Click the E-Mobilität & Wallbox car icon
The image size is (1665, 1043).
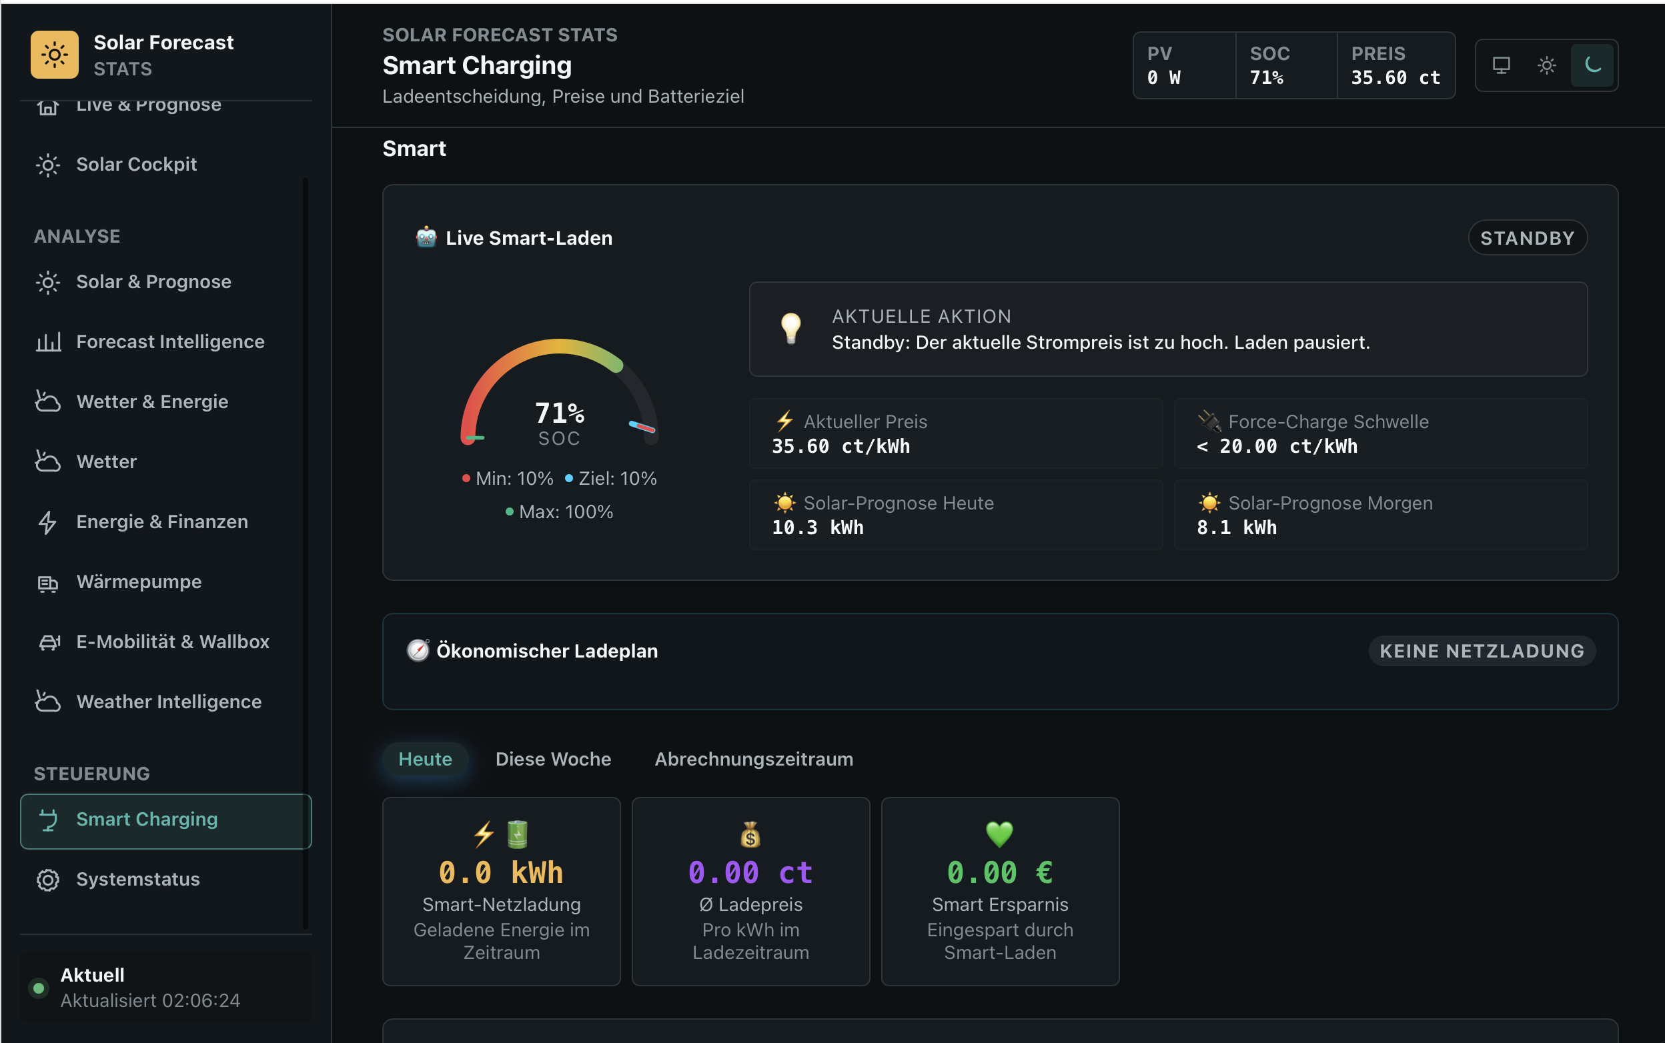47,642
